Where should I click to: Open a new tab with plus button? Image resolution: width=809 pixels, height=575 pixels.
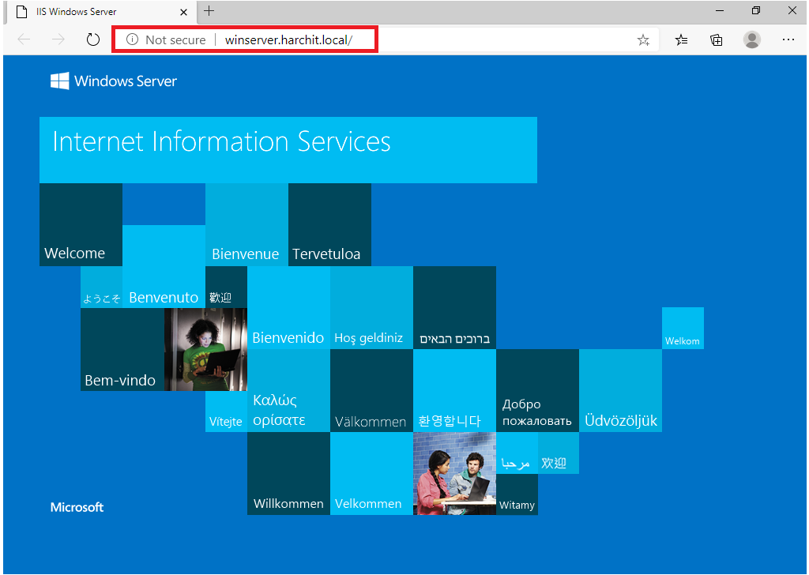209,11
